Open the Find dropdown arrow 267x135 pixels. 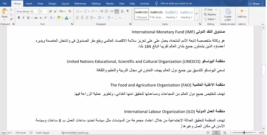click(216, 10)
